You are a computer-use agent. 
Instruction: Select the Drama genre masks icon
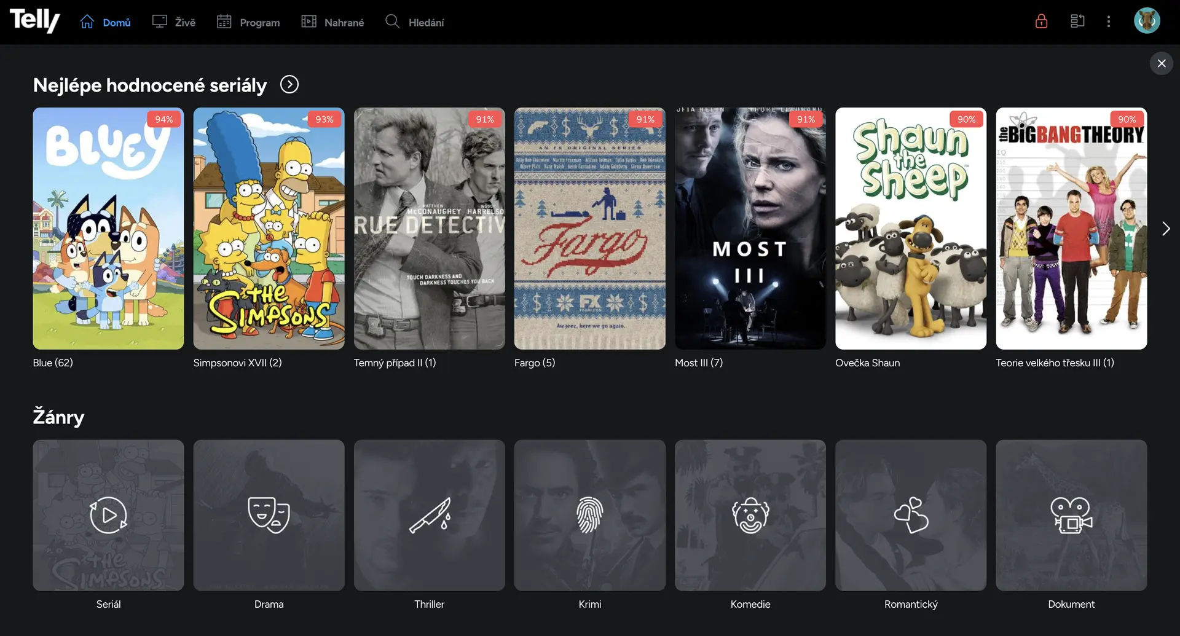point(269,515)
